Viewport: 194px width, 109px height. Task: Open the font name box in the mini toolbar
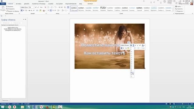[x=125, y=45]
